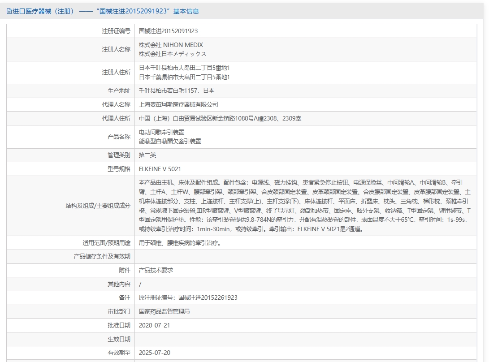Screen dimensions: 489x362
Task: Select model value 'ELKEINE V 5021'
Action: point(160,169)
